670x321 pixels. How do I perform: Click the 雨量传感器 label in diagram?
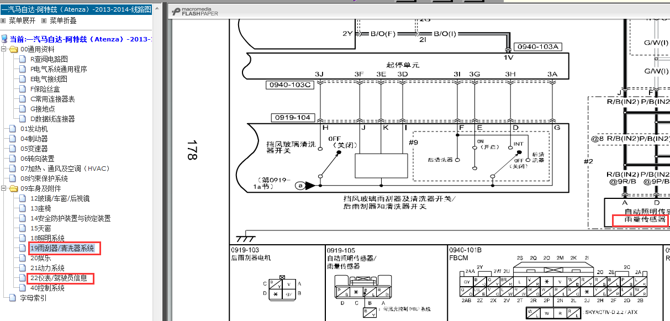point(645,219)
